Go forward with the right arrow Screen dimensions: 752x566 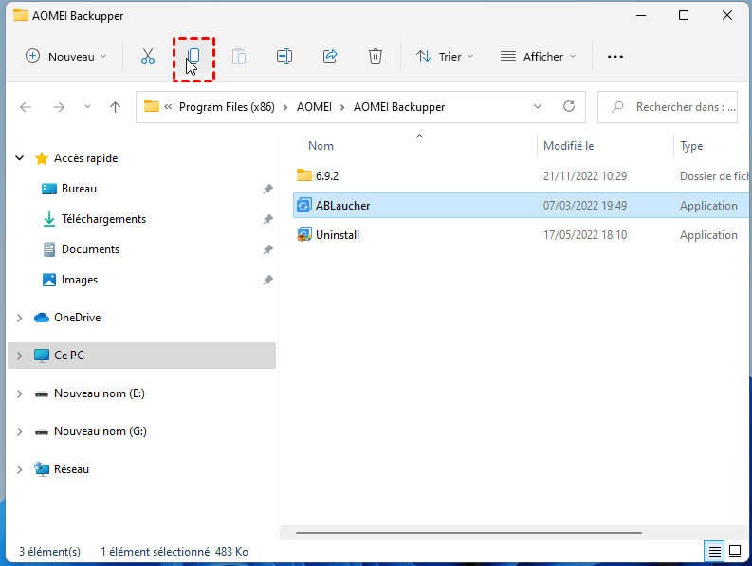click(x=59, y=107)
